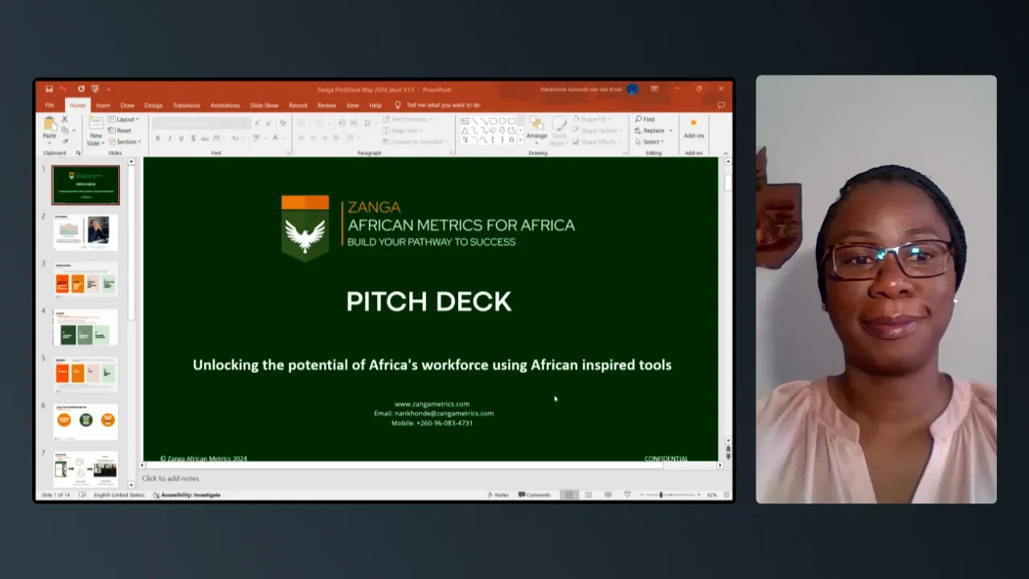Open Comments from the status bar

[x=535, y=495]
